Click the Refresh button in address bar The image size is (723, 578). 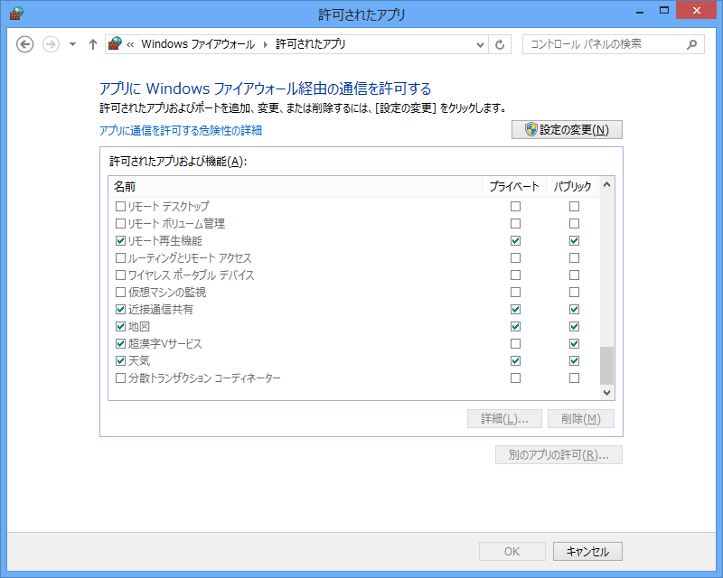501,44
